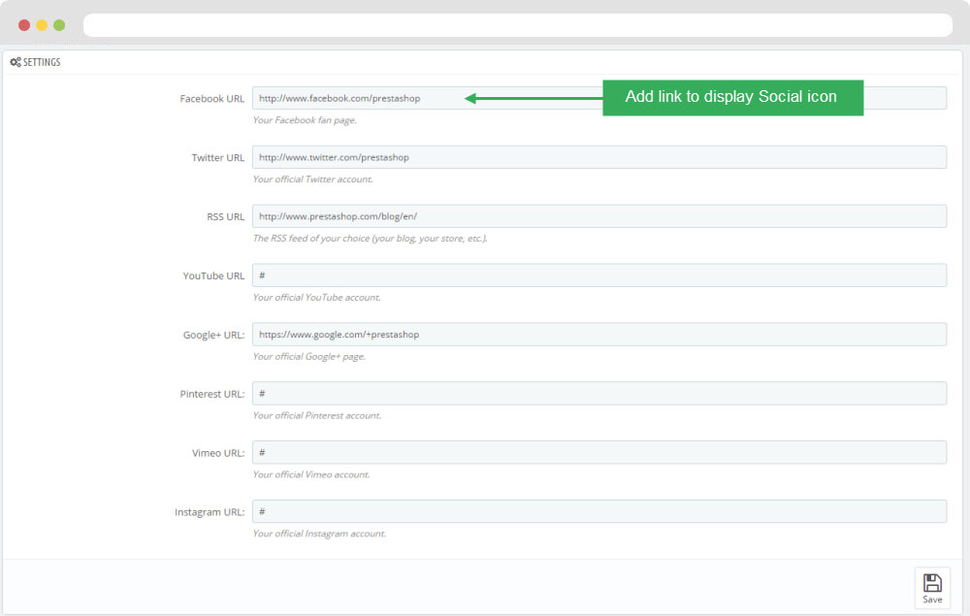Click 'Your official Vimeo account.' hint text
The width and height of the screenshot is (970, 616).
311,474
